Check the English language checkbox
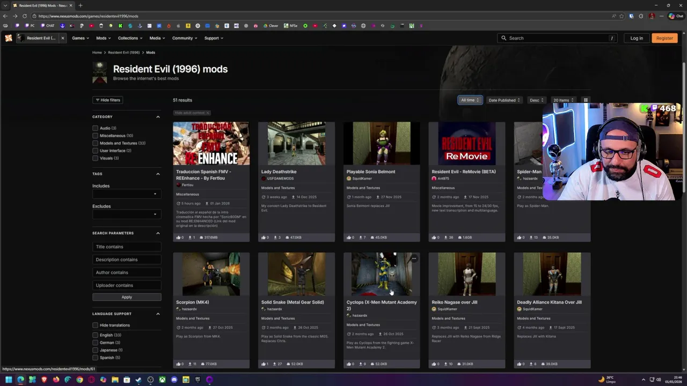This screenshot has height=386, width=687. click(x=95, y=335)
